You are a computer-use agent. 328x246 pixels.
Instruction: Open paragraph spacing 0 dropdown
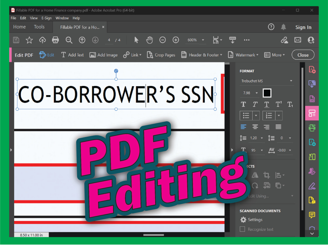pos(285,138)
